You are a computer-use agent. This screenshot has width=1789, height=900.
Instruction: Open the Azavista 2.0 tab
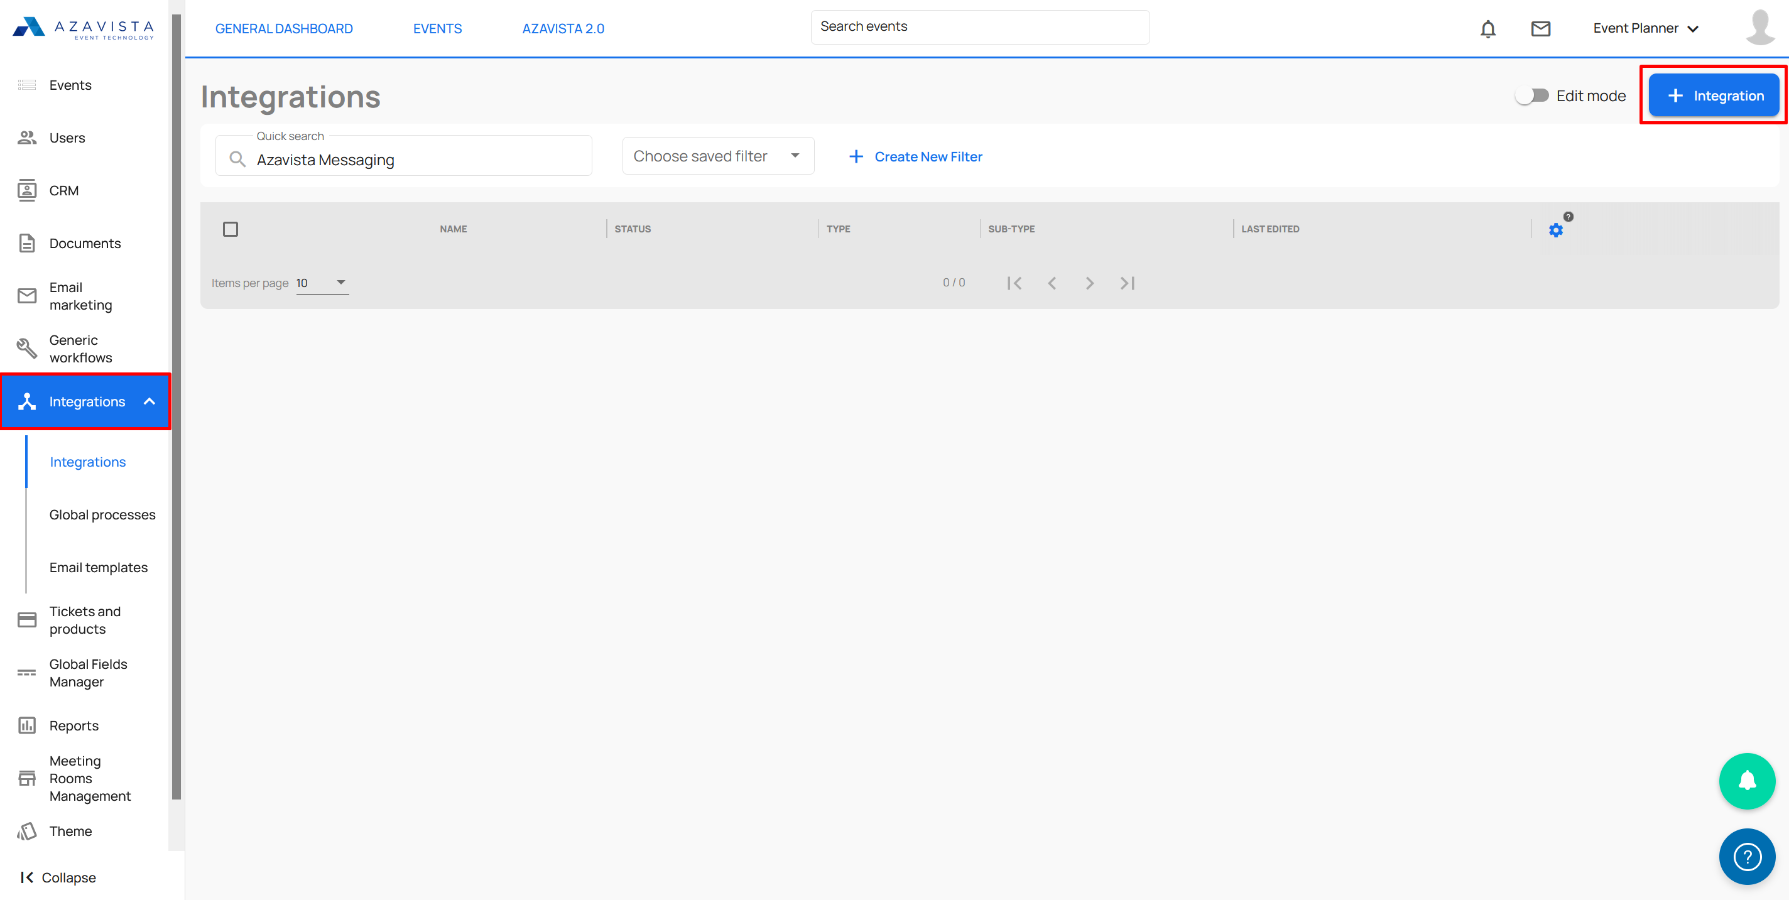pyautogui.click(x=563, y=28)
